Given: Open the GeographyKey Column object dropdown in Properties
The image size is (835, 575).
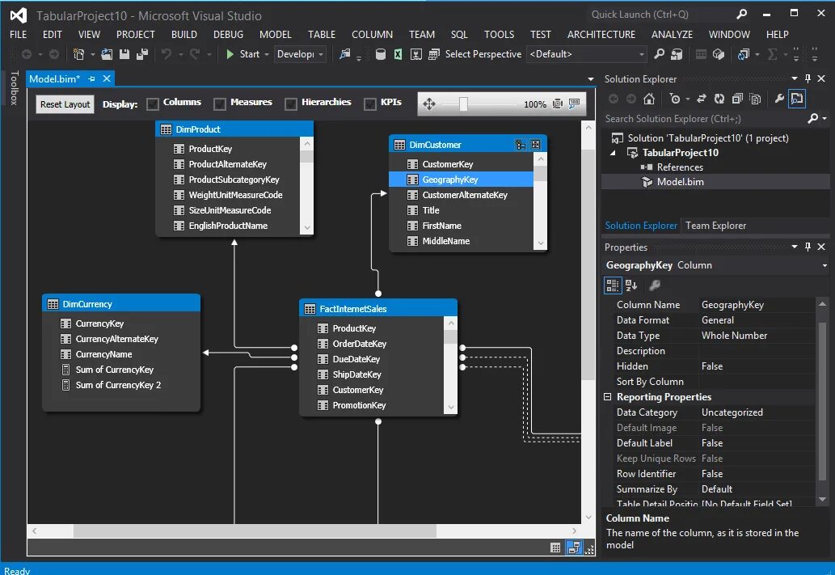Looking at the screenshot, I should [824, 265].
